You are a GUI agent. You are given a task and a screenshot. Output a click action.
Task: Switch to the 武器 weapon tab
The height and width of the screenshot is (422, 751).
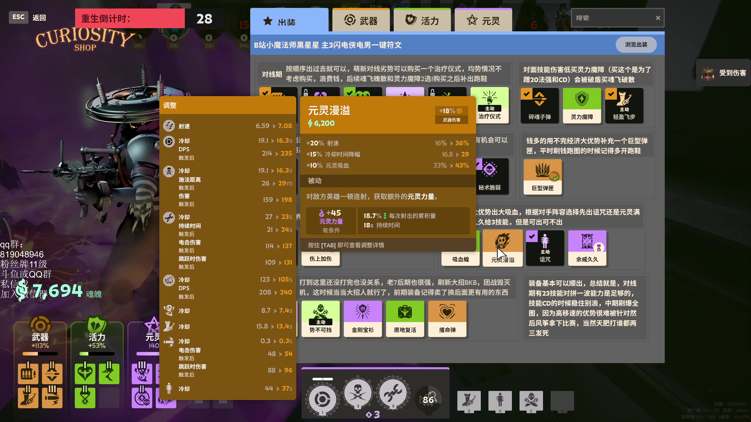point(361,20)
